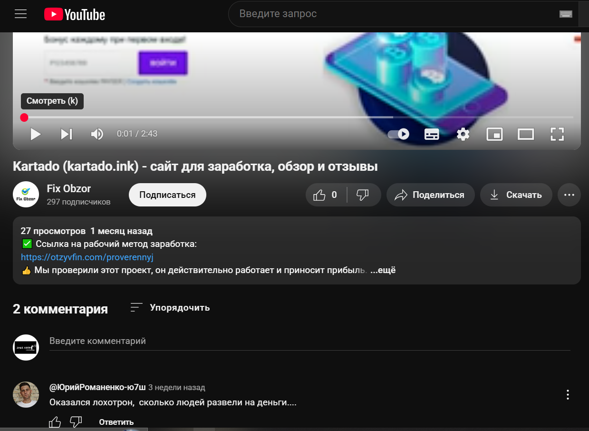This screenshot has width=589, height=431.
Task: Like the video
Action: [x=326, y=195]
